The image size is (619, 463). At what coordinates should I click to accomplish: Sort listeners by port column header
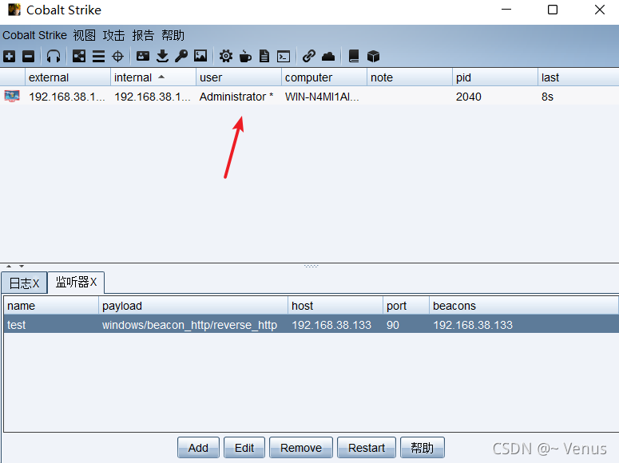407,306
